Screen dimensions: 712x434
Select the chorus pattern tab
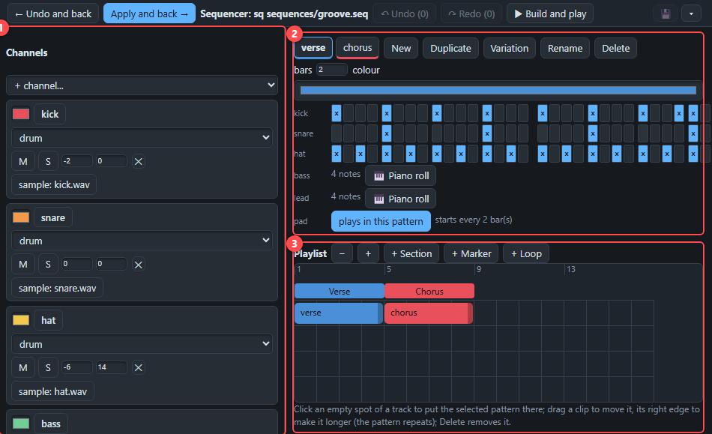[x=357, y=48]
